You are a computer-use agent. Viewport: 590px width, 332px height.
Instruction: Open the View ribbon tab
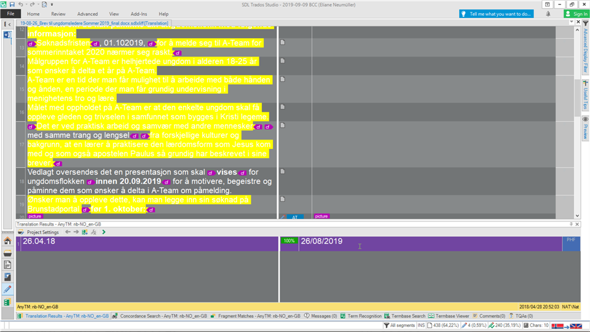pyautogui.click(x=114, y=14)
